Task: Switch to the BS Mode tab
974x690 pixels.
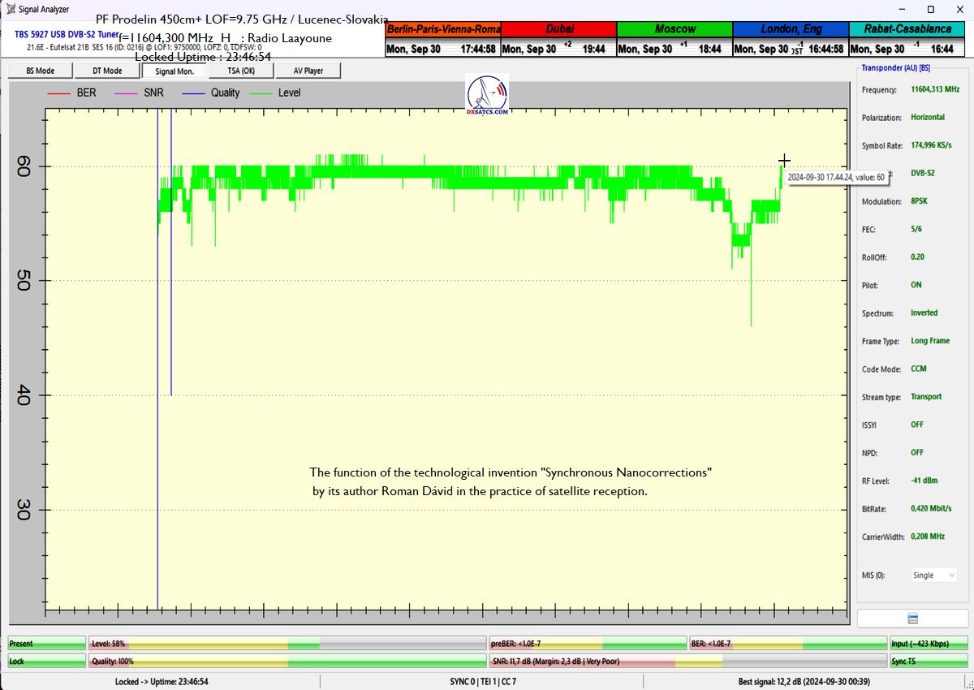Action: click(x=41, y=71)
